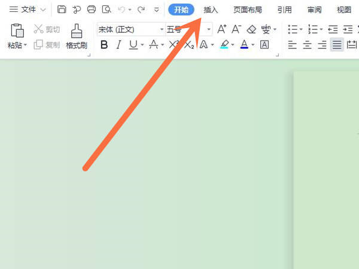Expand the font color dropdown
Viewport: 359px width, 269px height.
pos(253,45)
